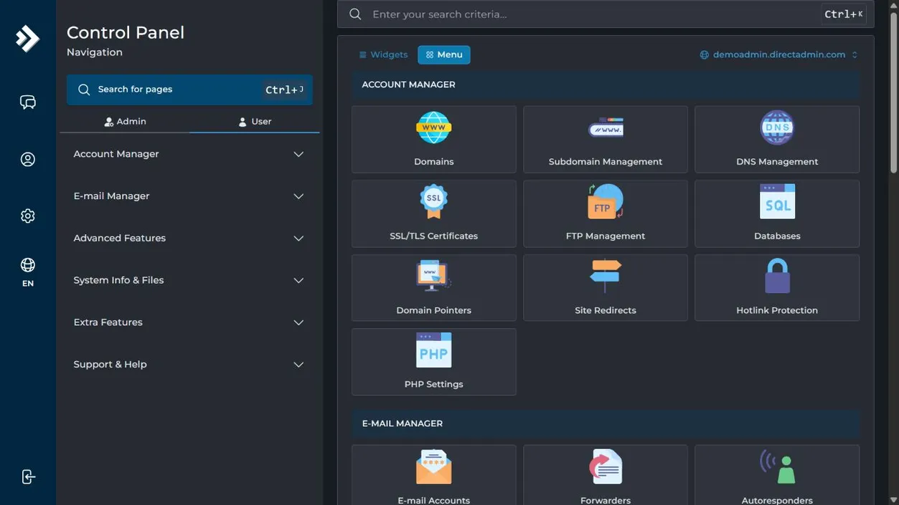Open the settings gear icon in sidebar
Image resolution: width=899 pixels, height=505 pixels.
click(x=27, y=216)
